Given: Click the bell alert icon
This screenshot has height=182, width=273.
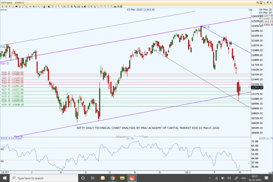Looking at the screenshot, I should (x=95, y=7).
